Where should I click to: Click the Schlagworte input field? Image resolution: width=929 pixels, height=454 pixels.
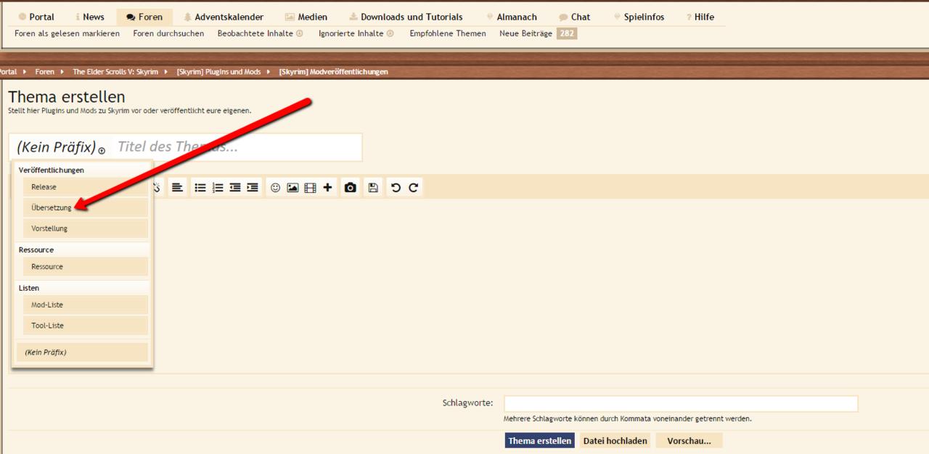681,403
